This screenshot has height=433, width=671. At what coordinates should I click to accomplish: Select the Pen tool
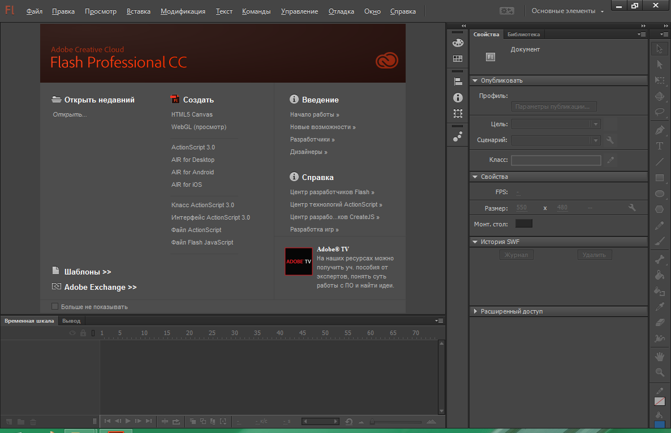point(660,130)
